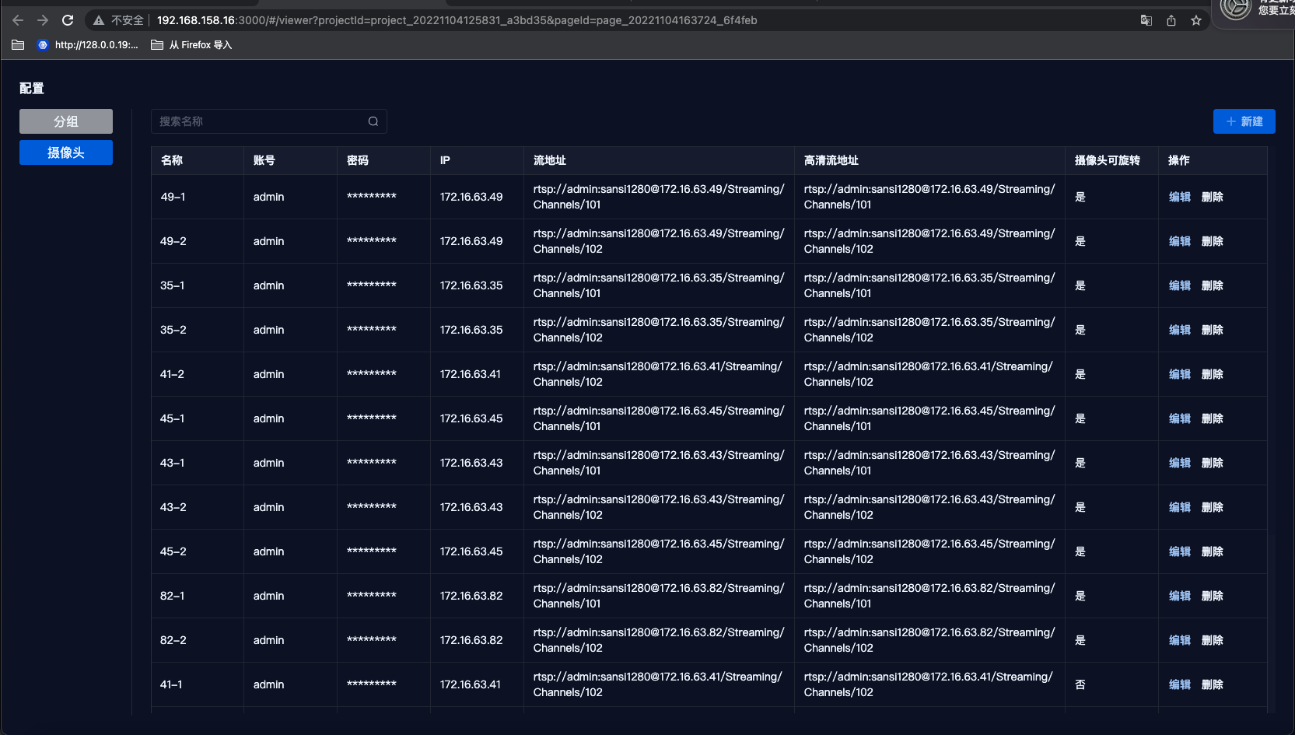
Task: Select the 摄像头 tab
Action: pos(66,152)
